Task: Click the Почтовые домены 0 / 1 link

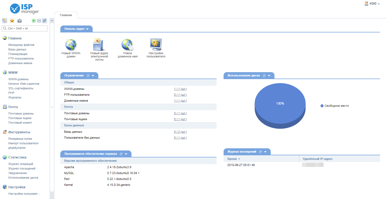Action: tap(180, 113)
